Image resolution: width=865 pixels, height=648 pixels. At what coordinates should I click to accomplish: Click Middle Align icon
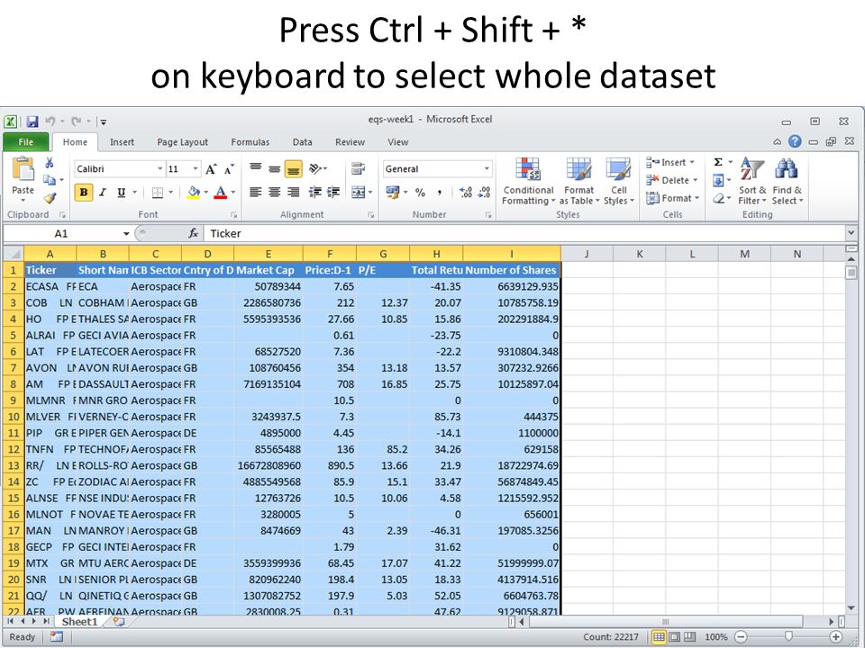tap(274, 168)
